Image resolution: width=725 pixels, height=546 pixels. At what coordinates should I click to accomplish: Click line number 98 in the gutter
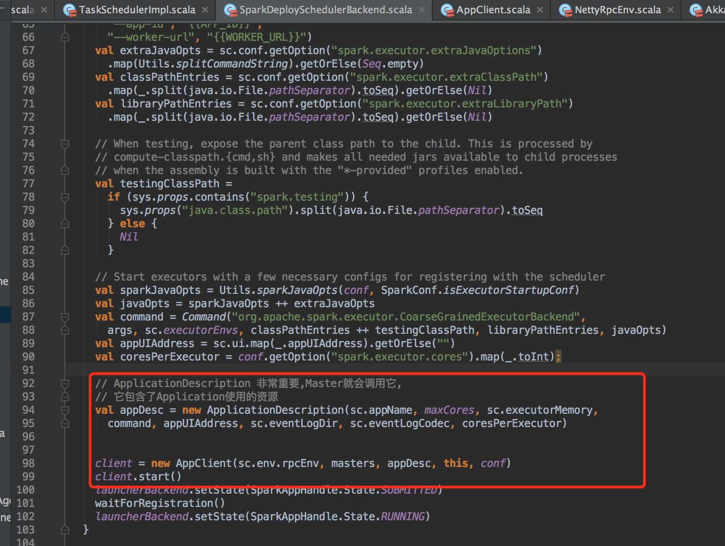pyautogui.click(x=28, y=463)
